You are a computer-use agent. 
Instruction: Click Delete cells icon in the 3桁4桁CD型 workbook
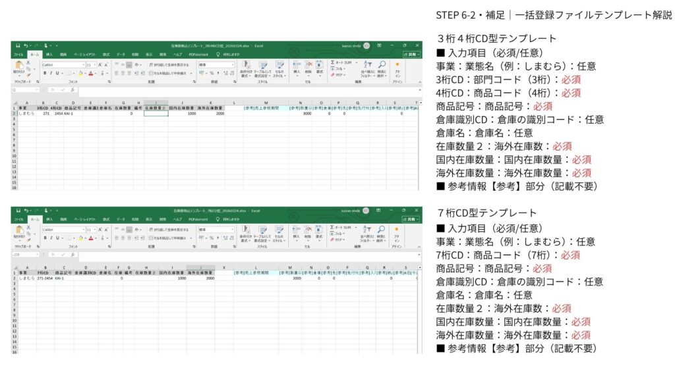pos(308,67)
